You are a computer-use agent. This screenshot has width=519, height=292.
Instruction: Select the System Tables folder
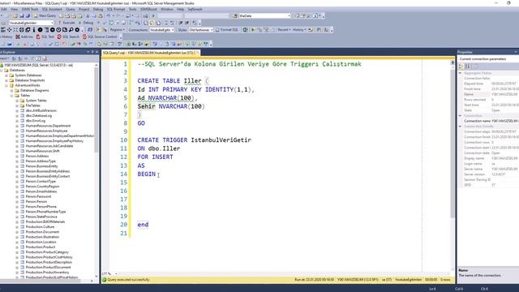(x=36, y=101)
